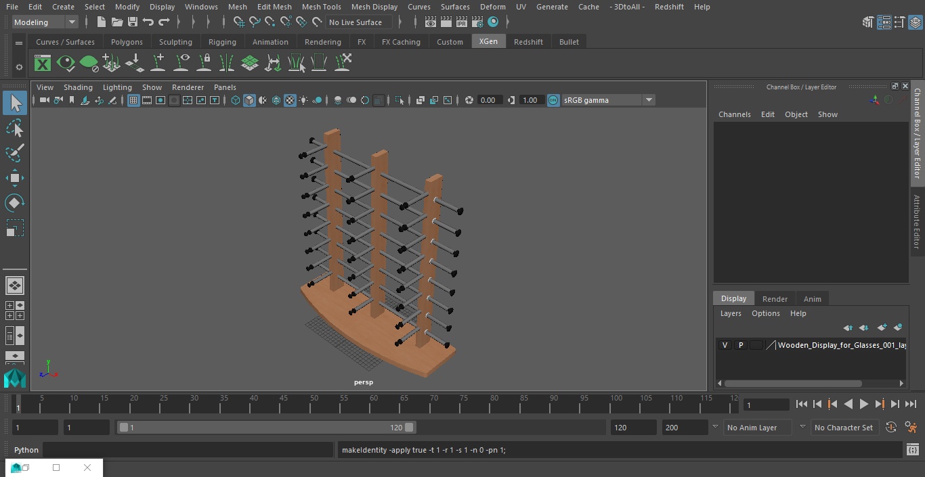Click the playback range slider bar
The image size is (925, 477).
[266, 428]
